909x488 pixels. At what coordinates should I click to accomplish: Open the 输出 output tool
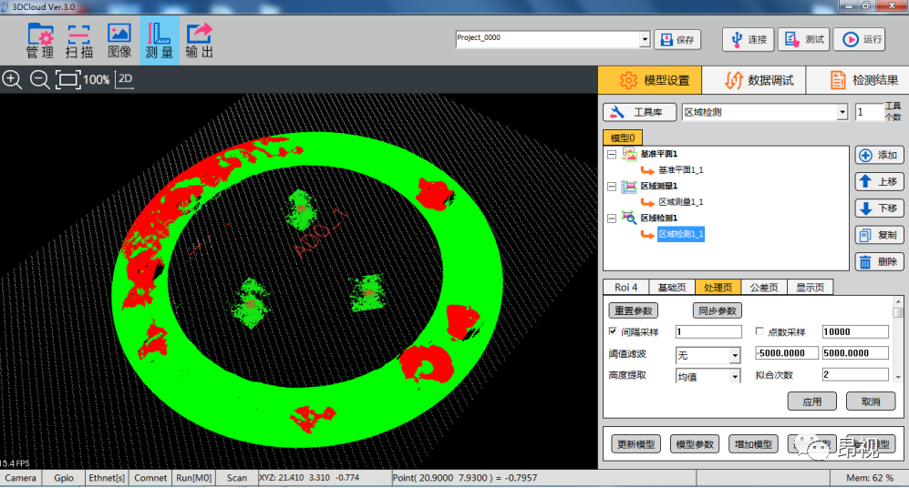pyautogui.click(x=200, y=41)
